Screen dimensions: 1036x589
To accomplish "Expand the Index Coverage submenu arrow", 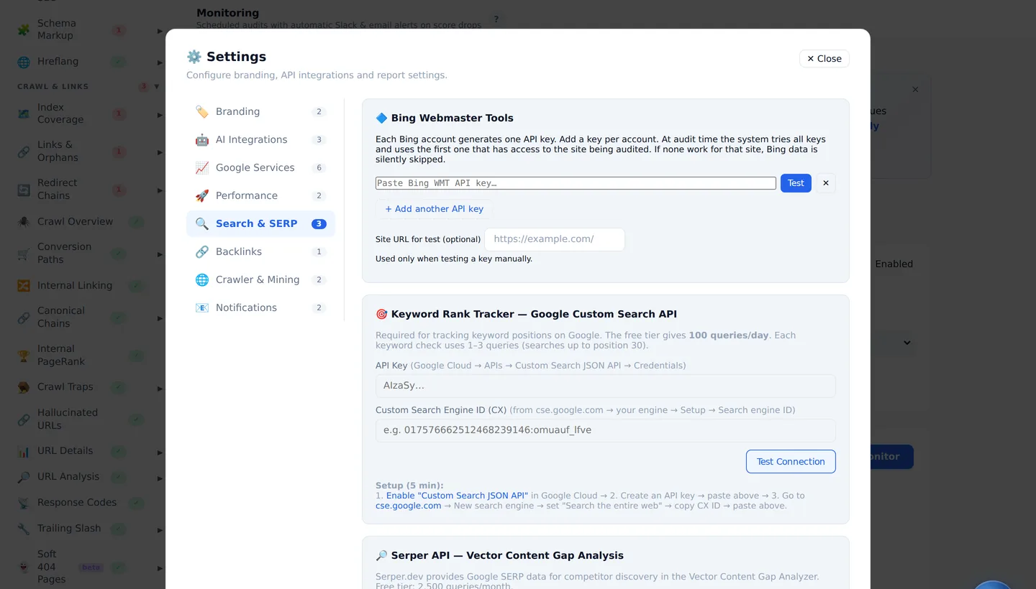I will [x=160, y=115].
